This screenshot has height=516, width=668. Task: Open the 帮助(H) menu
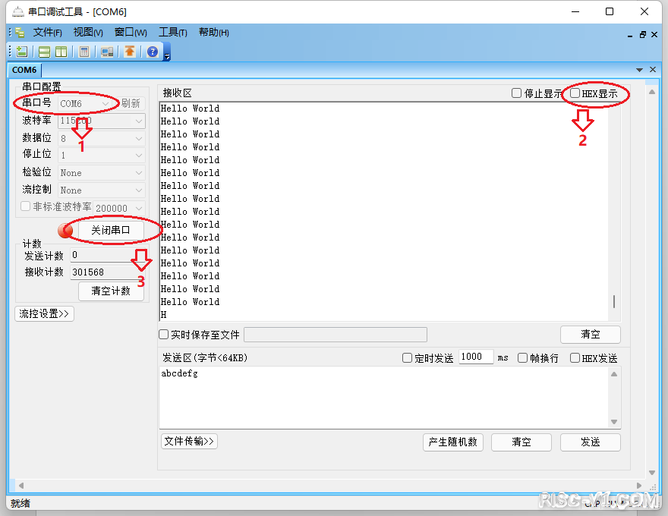click(214, 33)
